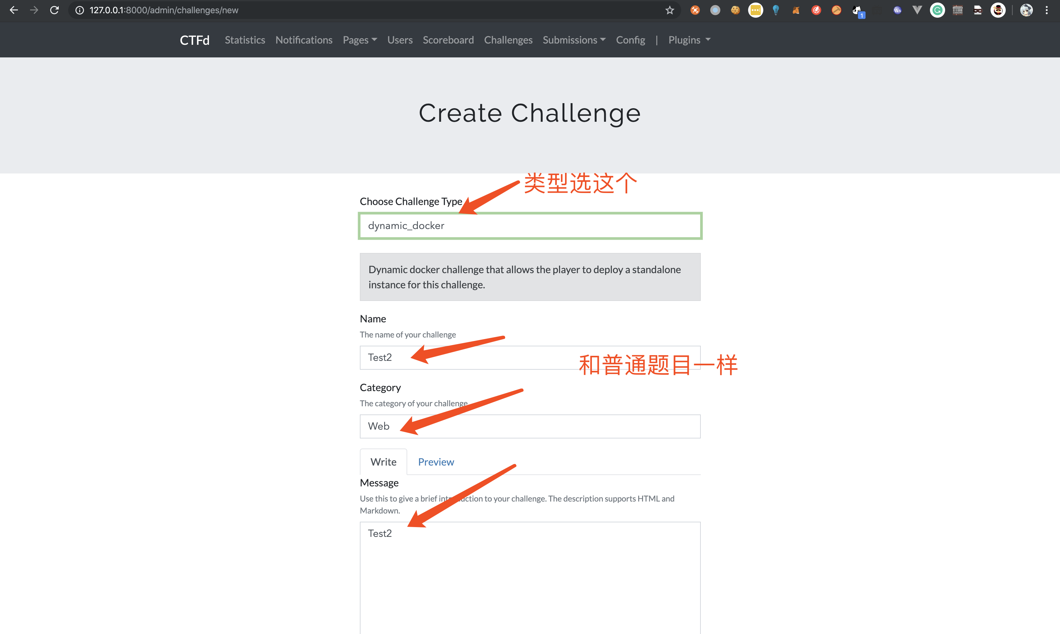Click the browser reload button
Image resolution: width=1060 pixels, height=634 pixels.
tap(54, 10)
